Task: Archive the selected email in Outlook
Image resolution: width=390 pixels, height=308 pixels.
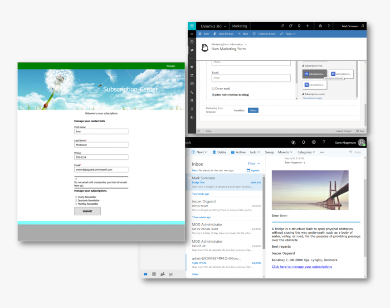Action: pyautogui.click(x=238, y=152)
